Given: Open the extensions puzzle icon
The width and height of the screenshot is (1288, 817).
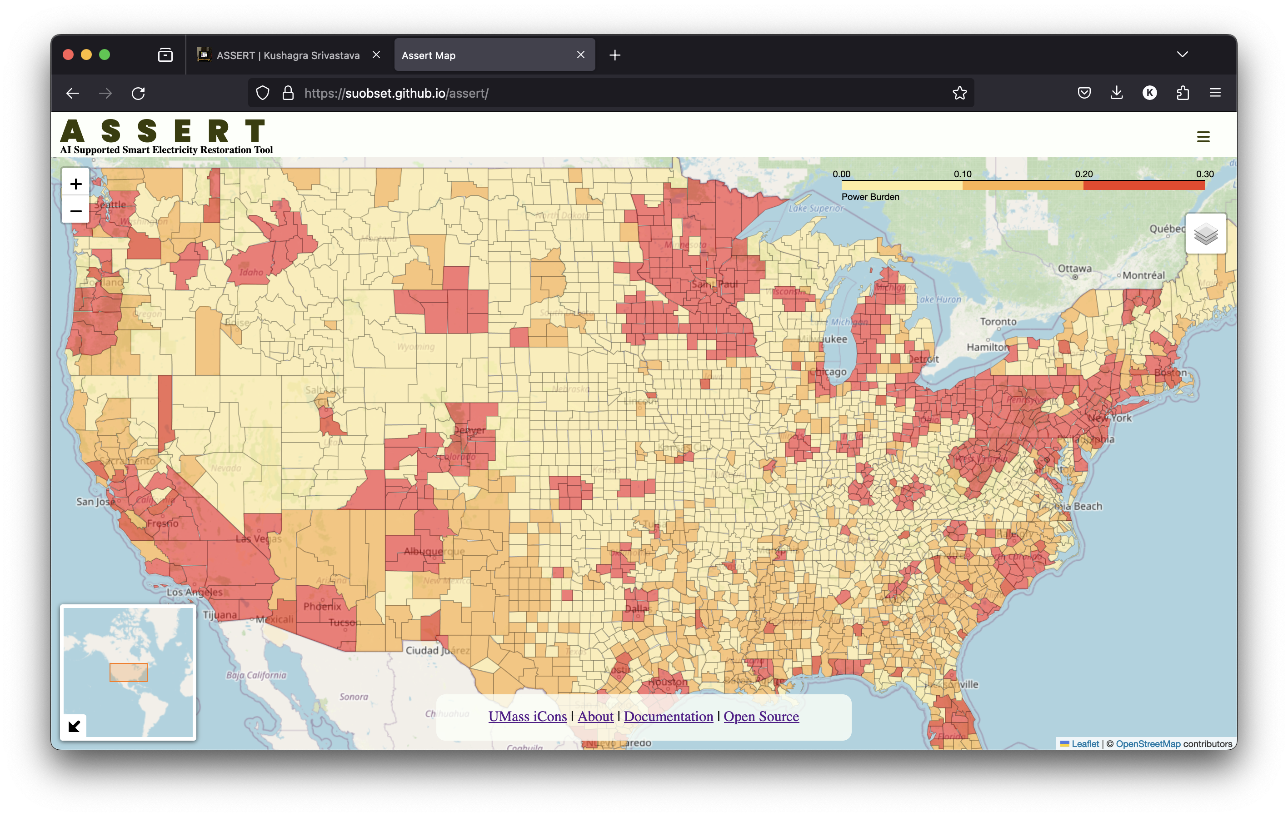Looking at the screenshot, I should pos(1182,93).
